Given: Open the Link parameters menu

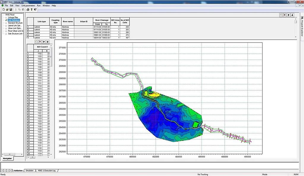Looking at the screenshot, I should [28, 6].
